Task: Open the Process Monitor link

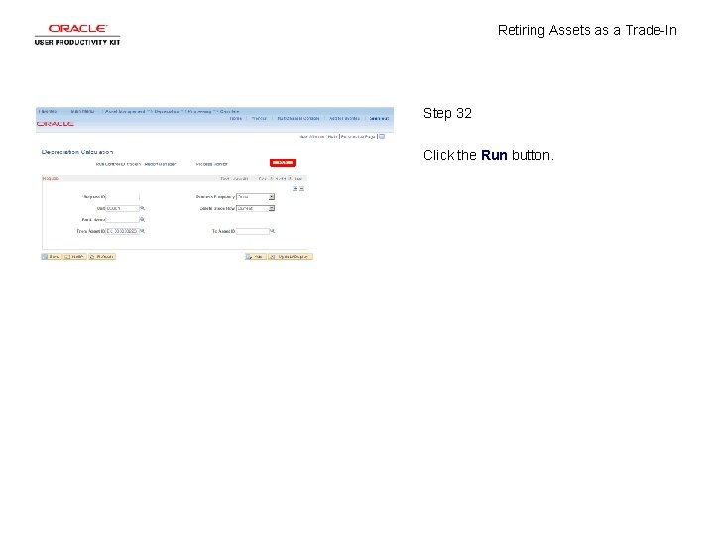Action: [212, 164]
